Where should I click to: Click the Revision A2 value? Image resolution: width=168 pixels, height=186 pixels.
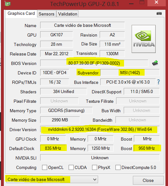[x=112, y=35]
